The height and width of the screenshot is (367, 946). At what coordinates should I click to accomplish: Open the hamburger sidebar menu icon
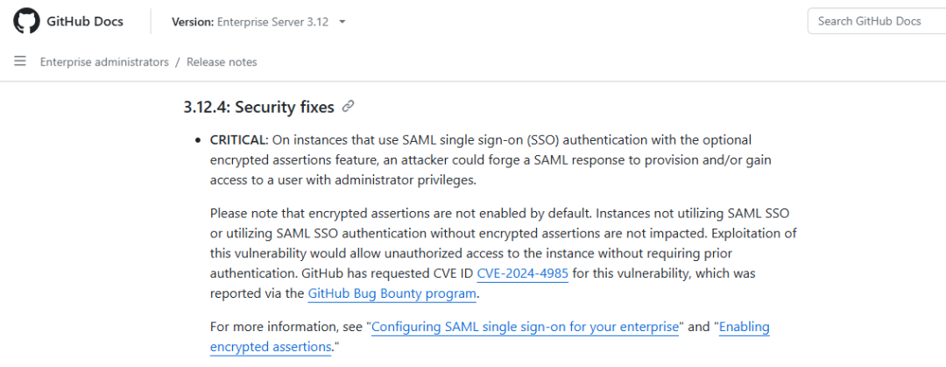coord(20,61)
